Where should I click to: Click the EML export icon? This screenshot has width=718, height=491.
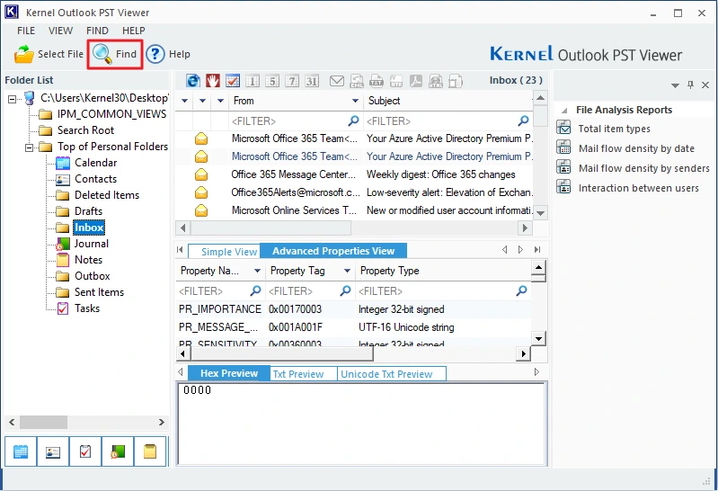(x=357, y=81)
